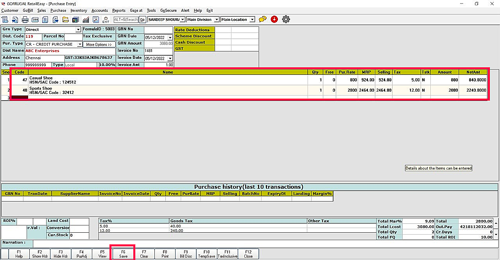Screen dimensions: 500x260
Task: Click the F4 PurAdj button
Action: [82, 254]
